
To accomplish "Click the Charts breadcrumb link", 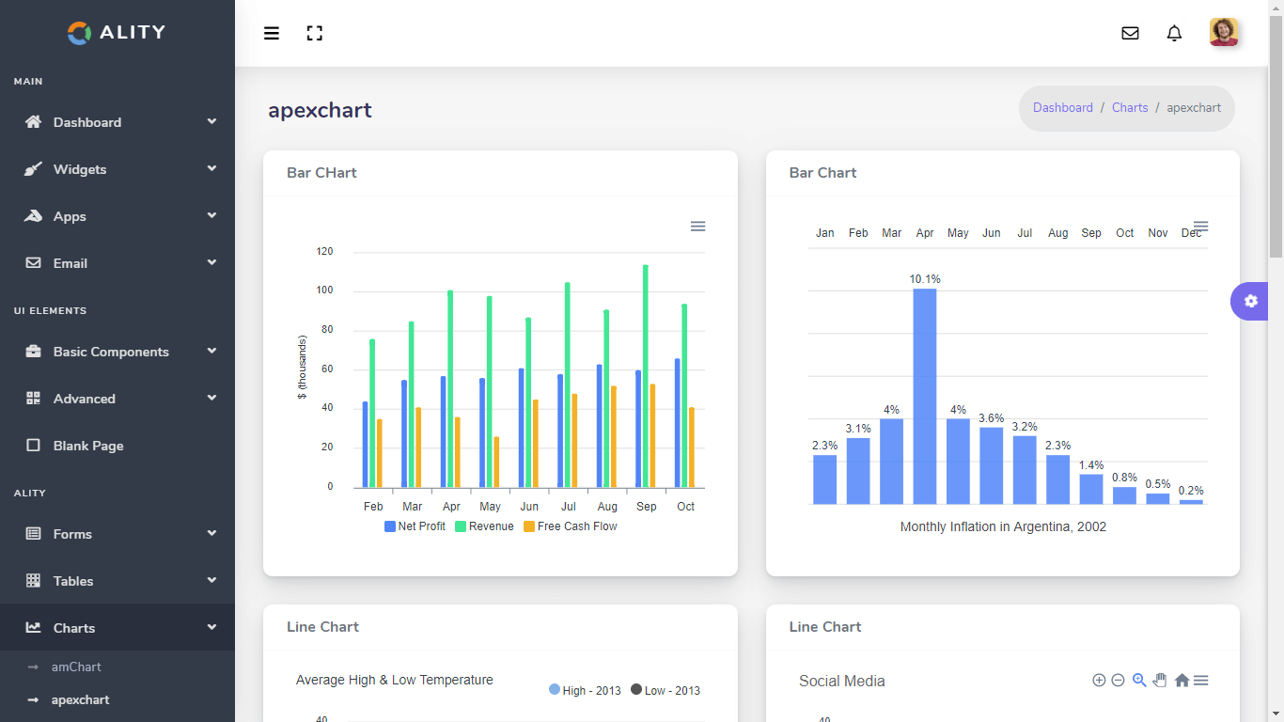I will coord(1130,108).
